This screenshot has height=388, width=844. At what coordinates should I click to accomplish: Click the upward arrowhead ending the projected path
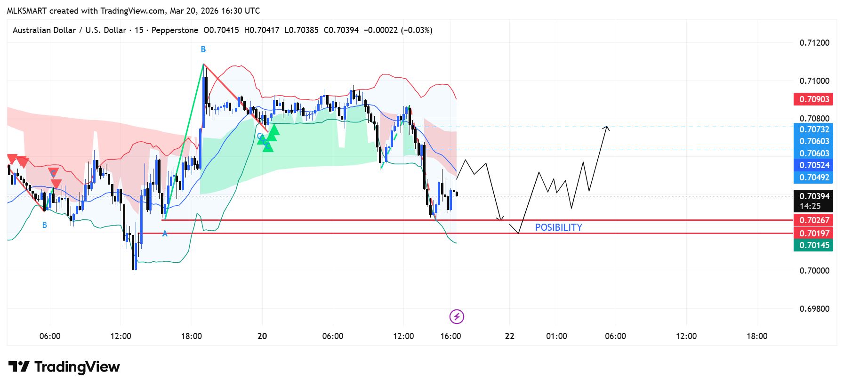click(x=607, y=128)
